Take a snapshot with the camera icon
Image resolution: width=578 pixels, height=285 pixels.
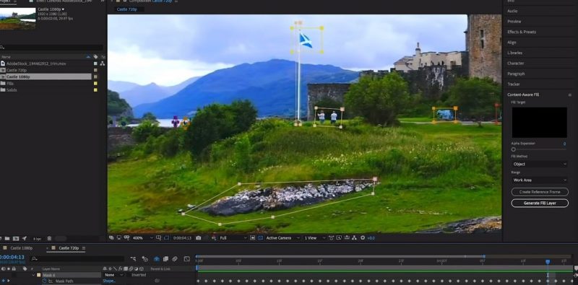[x=198, y=238]
